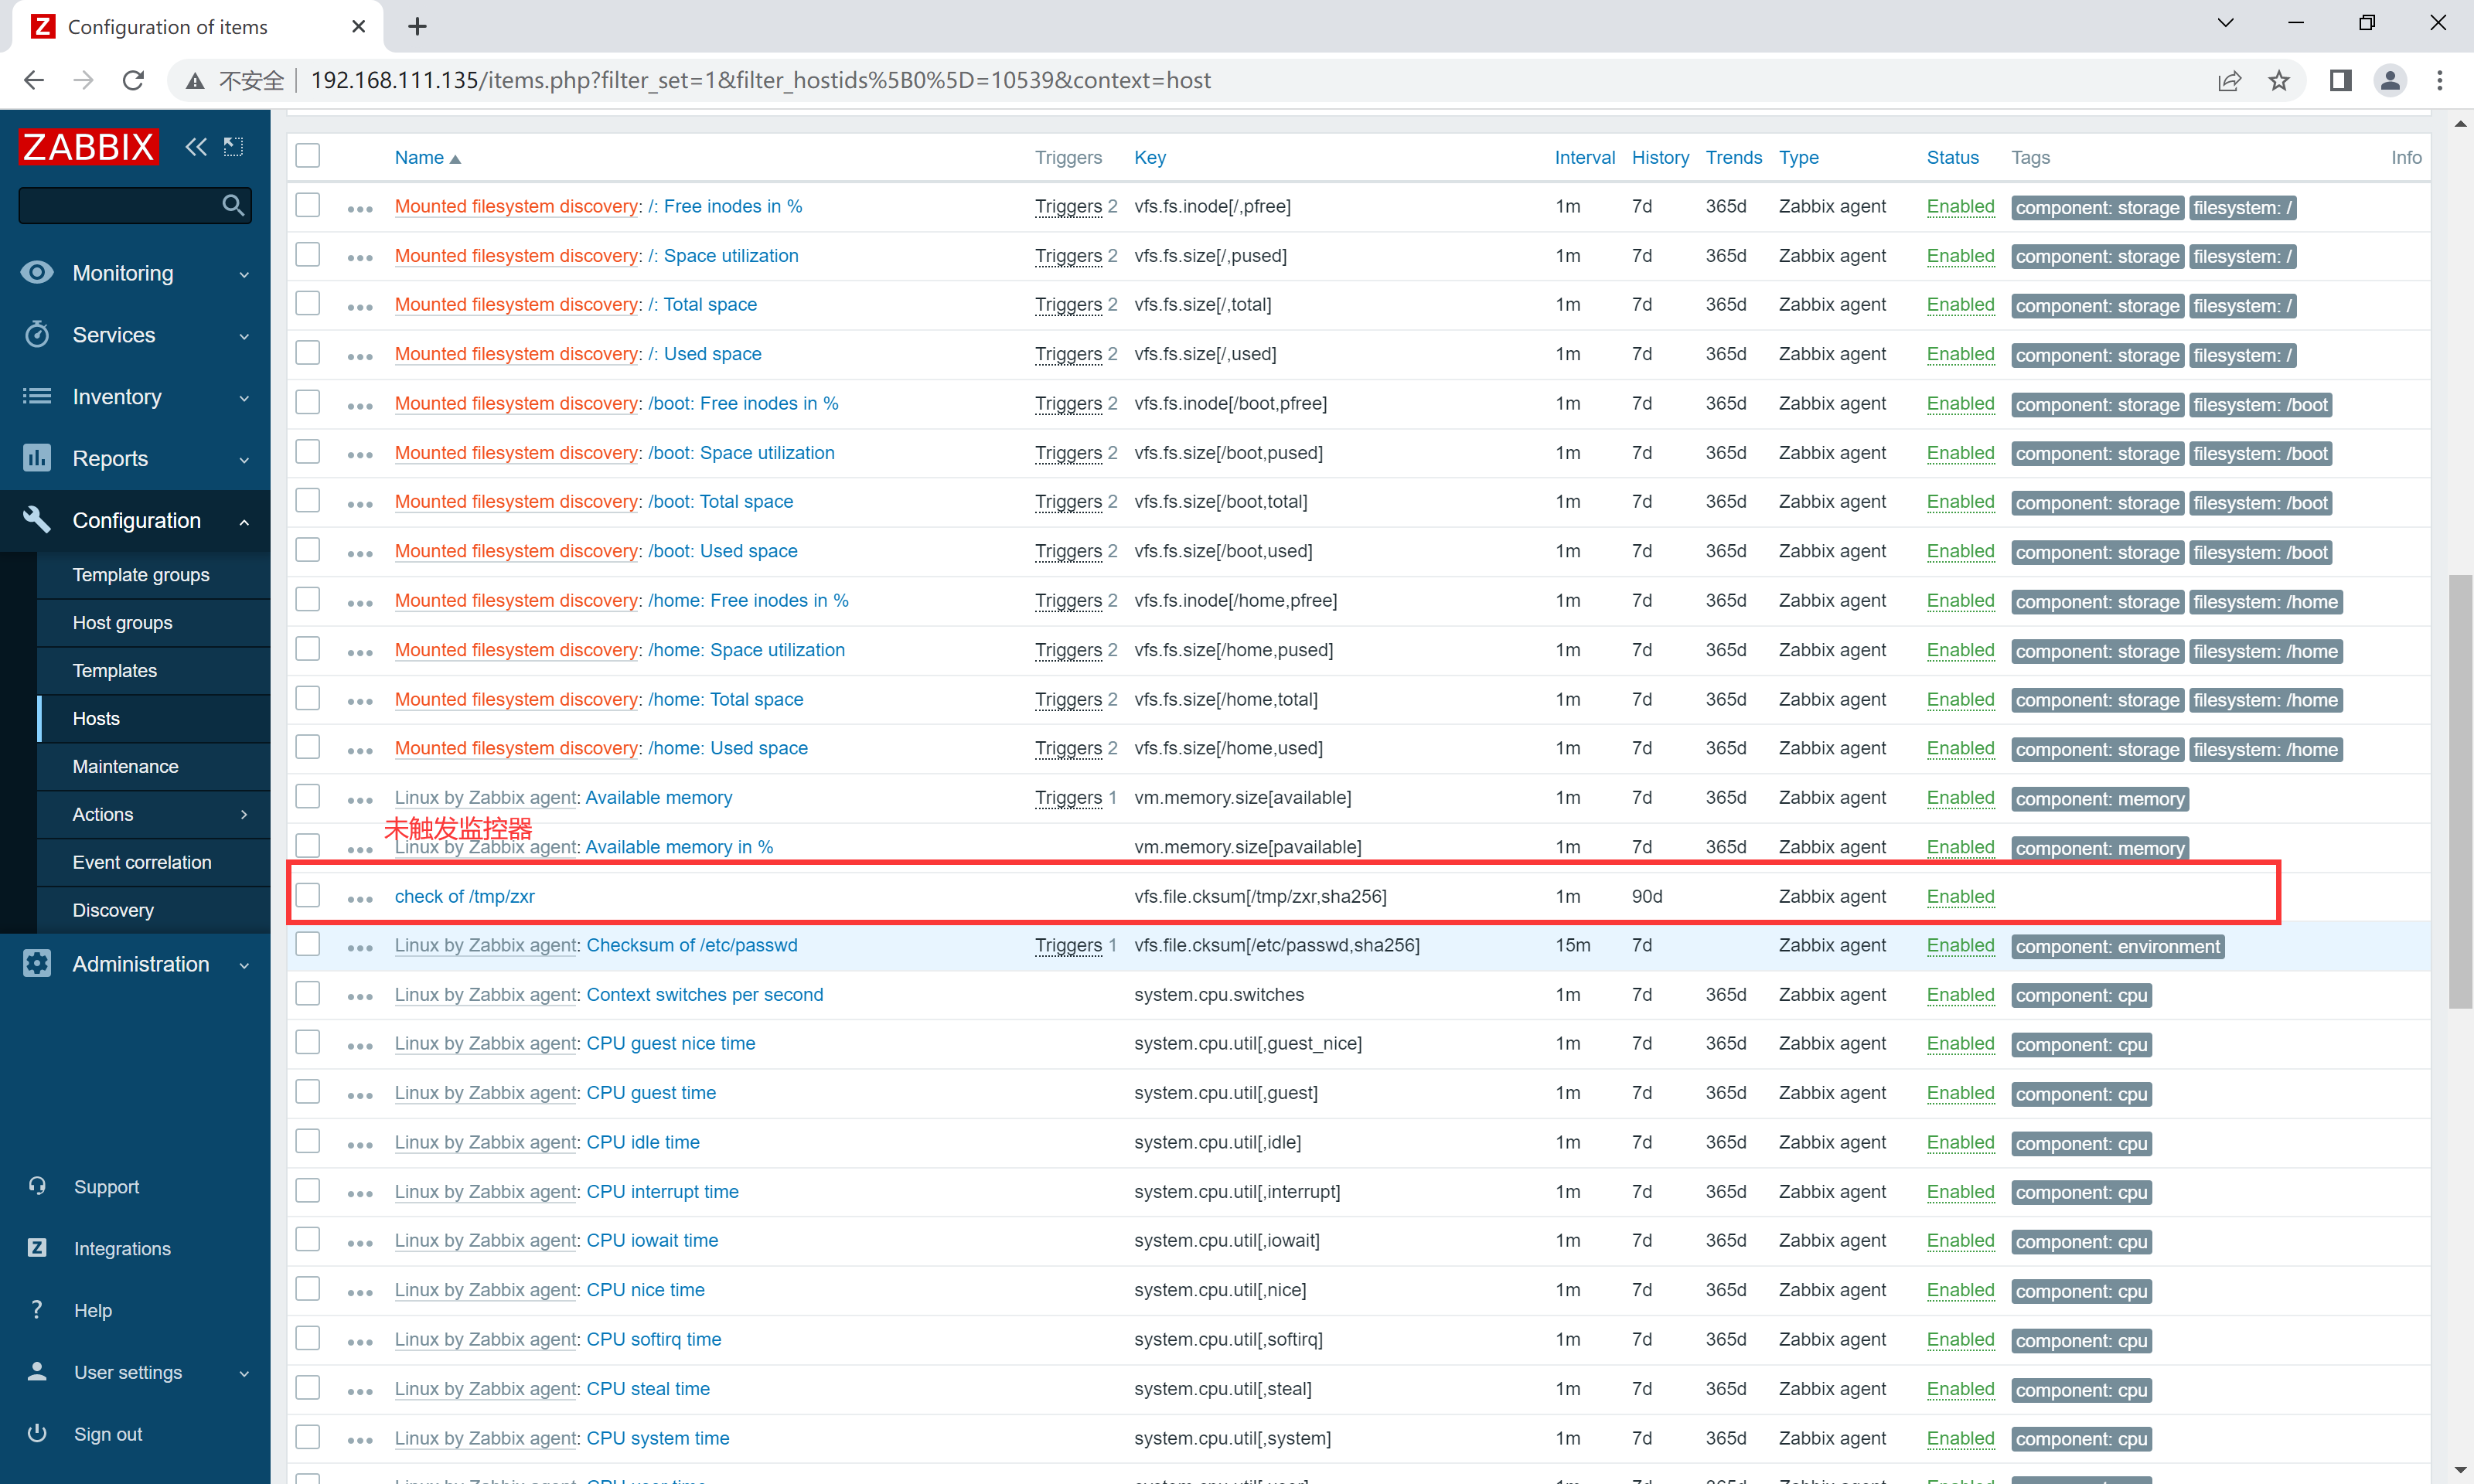This screenshot has width=2474, height=1484.
Task: Open three-dot menu for CPU idle time
Action: (360, 1144)
